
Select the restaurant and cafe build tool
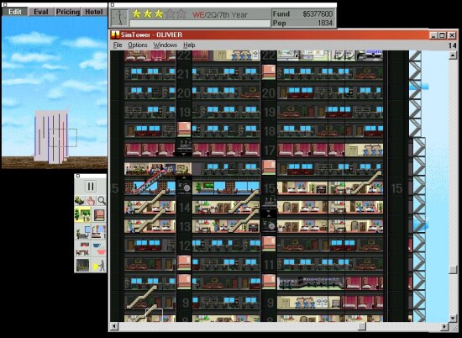point(99,249)
